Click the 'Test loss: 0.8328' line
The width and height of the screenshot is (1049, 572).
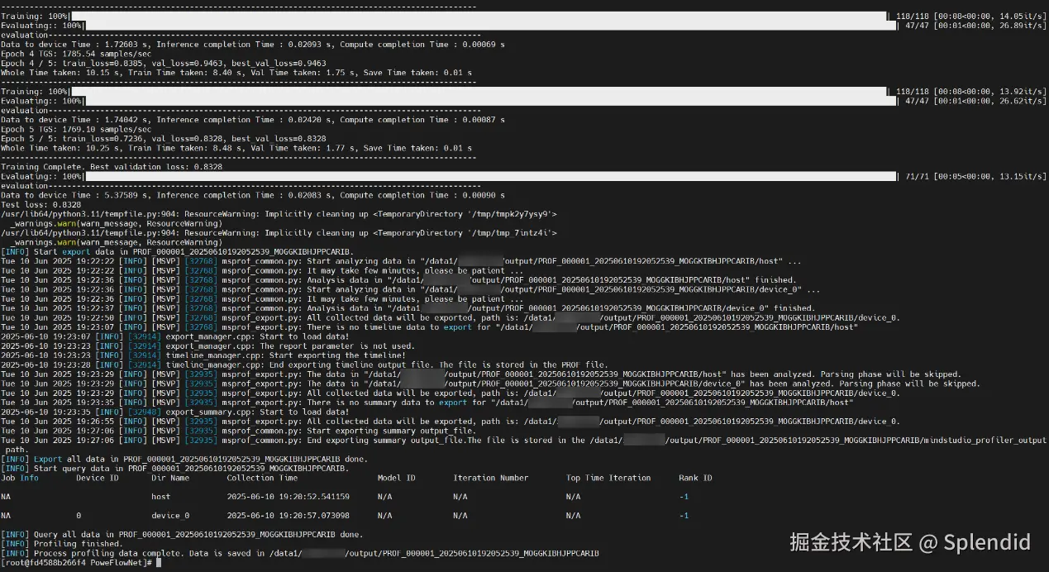point(41,205)
